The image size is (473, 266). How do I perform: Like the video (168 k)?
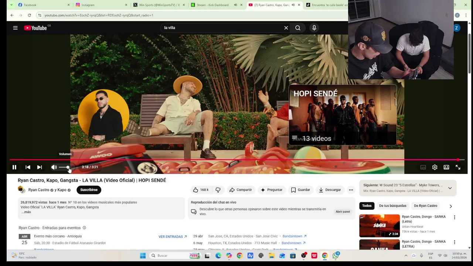coord(201,190)
